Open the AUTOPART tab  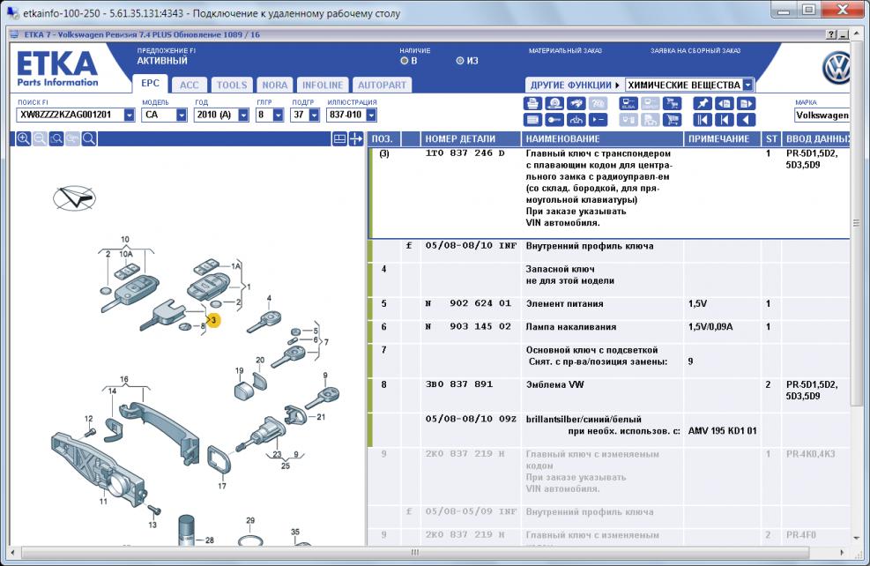point(382,85)
